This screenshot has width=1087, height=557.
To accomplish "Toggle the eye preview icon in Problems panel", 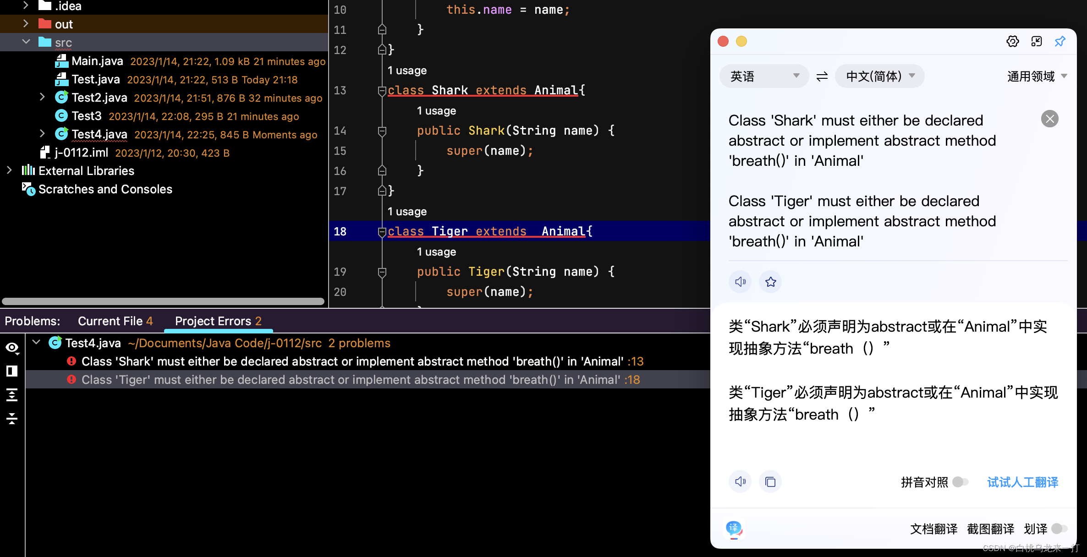I will click(12, 348).
